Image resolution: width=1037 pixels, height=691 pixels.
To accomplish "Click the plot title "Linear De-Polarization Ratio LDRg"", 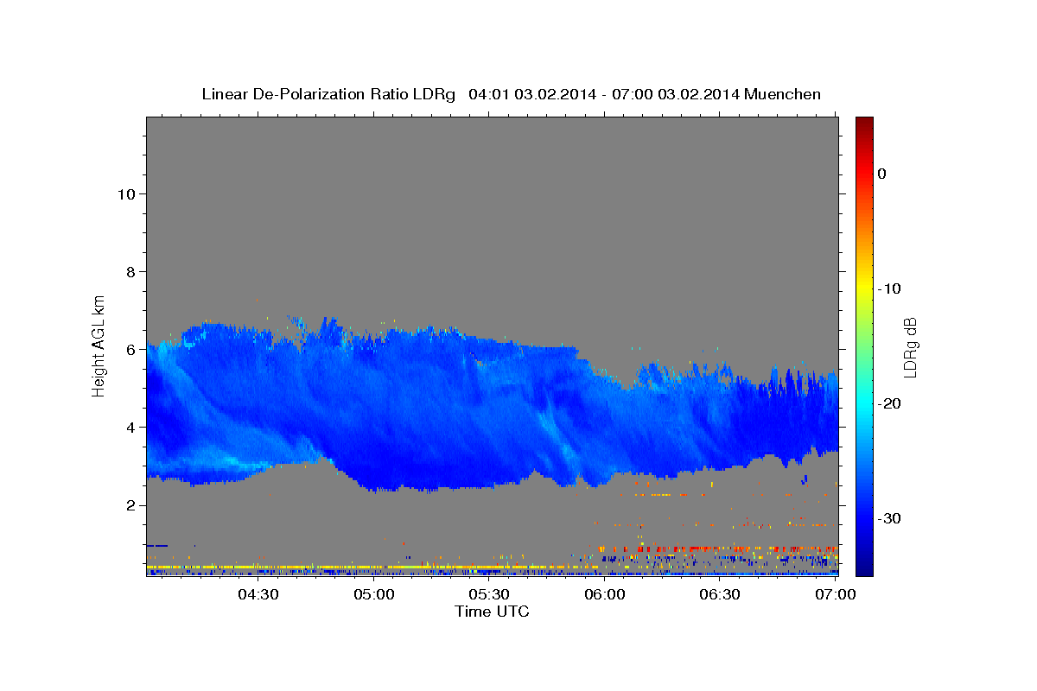I will pyautogui.click(x=328, y=94).
